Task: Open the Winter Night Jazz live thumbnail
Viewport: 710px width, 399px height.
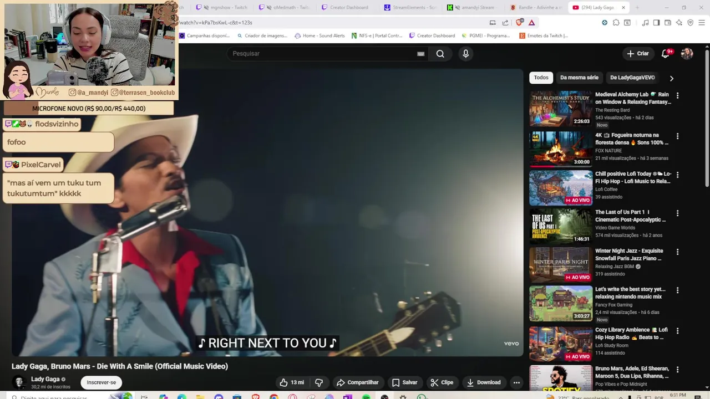Action: (x=560, y=265)
